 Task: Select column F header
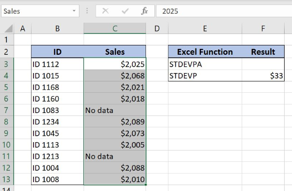pyautogui.click(x=263, y=29)
